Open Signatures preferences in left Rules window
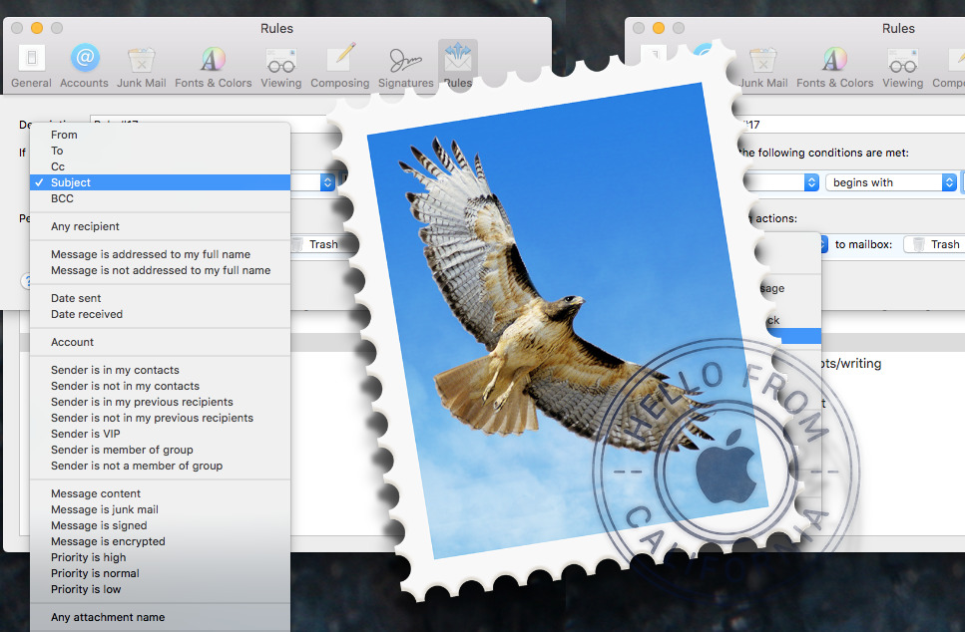Screen dimensions: 965x632 [405, 67]
